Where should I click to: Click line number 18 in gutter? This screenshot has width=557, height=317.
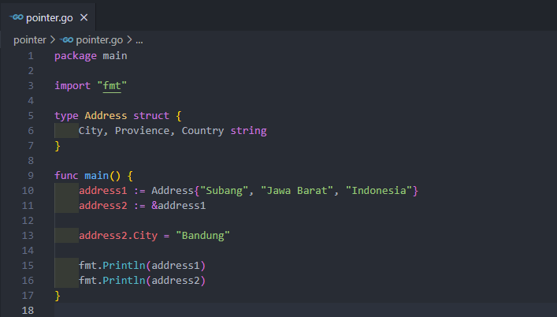point(28,310)
